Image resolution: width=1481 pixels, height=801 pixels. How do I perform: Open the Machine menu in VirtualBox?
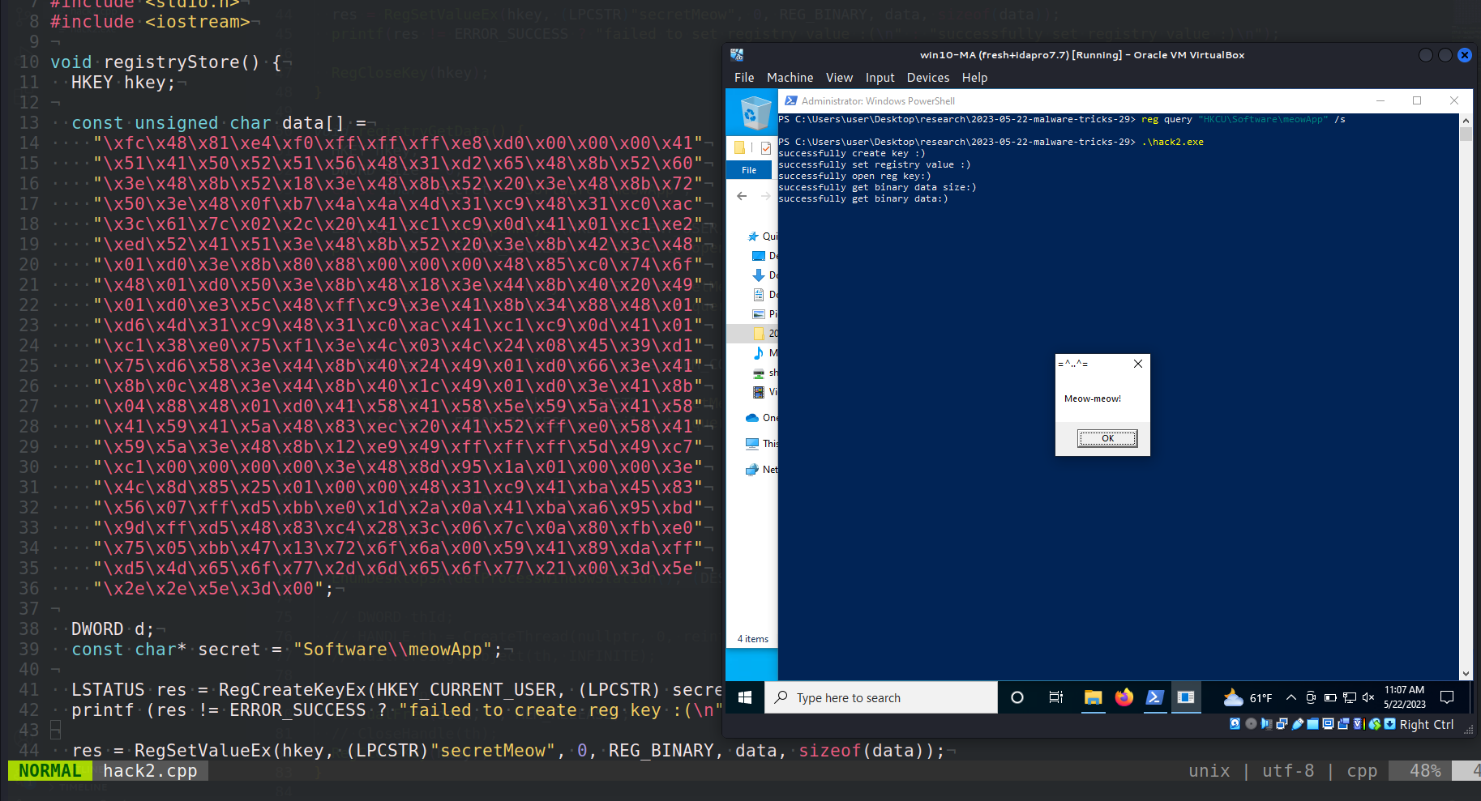click(790, 77)
